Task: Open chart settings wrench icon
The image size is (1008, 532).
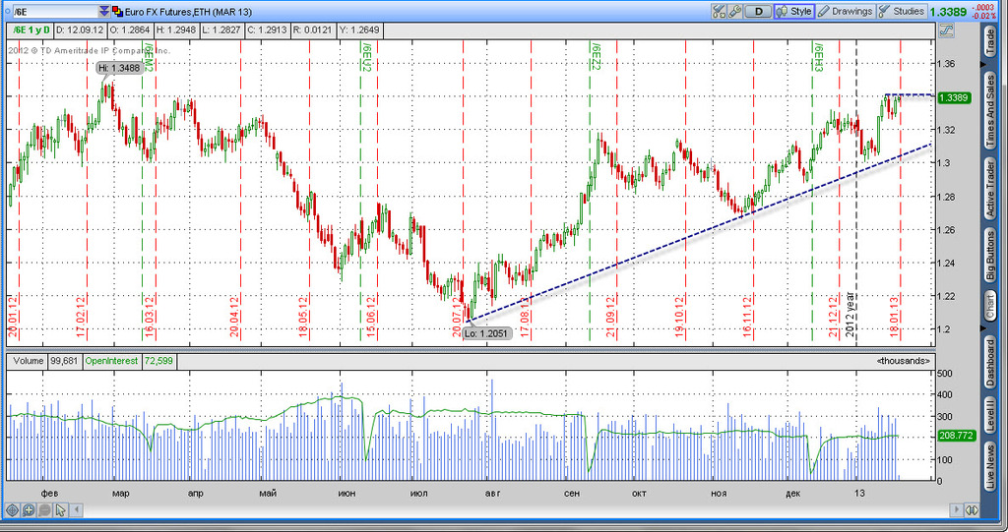Action: (734, 11)
